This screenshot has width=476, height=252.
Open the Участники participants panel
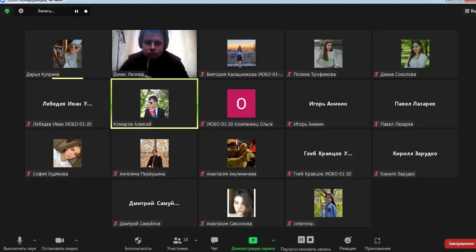coord(178,244)
